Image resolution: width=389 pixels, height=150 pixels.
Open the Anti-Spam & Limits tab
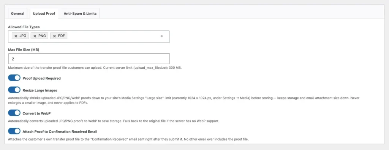(x=80, y=14)
